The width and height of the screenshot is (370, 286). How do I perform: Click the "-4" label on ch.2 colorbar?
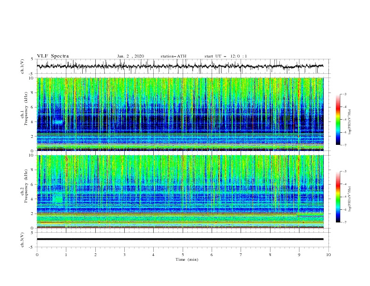(x=345, y=184)
